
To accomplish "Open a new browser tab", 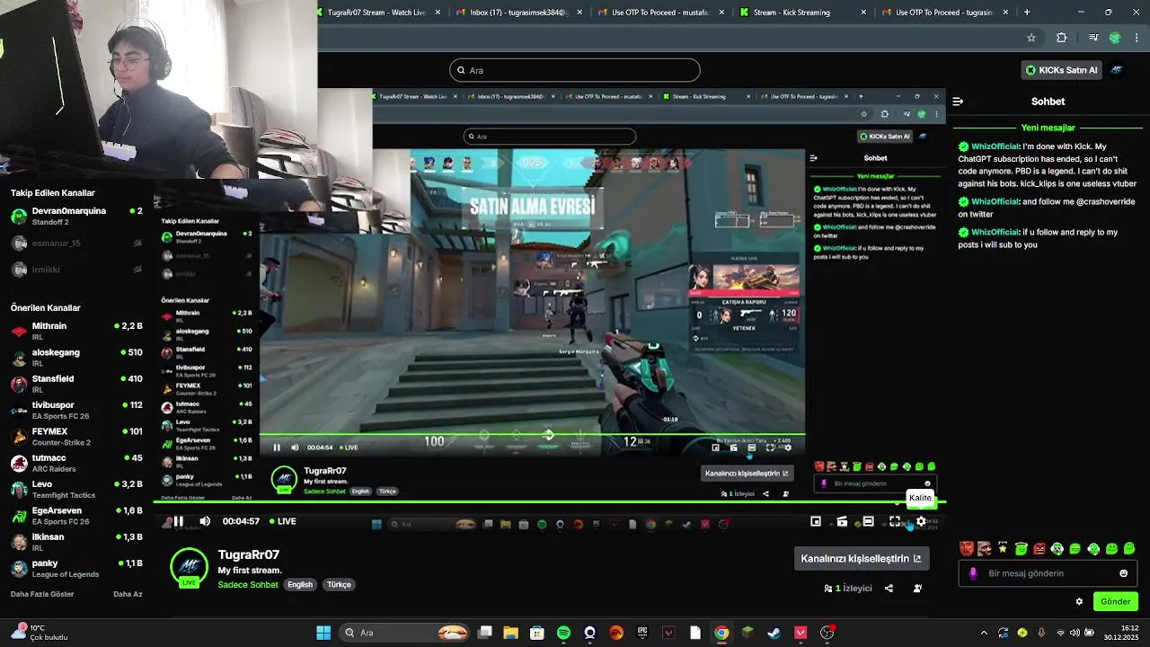I will (x=1027, y=13).
